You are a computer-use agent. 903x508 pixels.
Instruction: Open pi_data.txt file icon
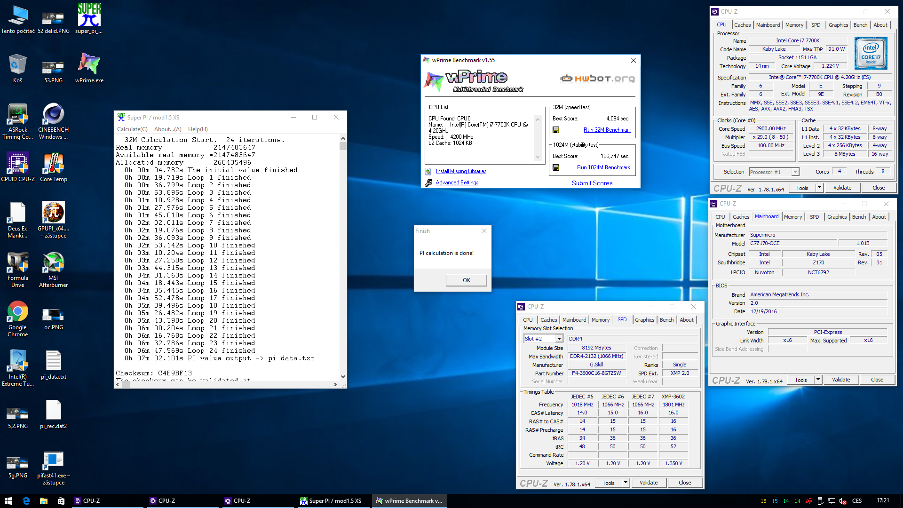pyautogui.click(x=53, y=365)
